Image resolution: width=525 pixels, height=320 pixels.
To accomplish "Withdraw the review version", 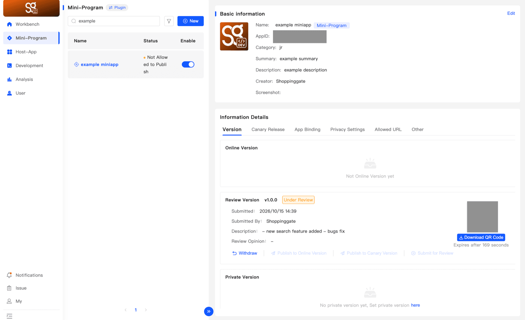I will pyautogui.click(x=245, y=253).
